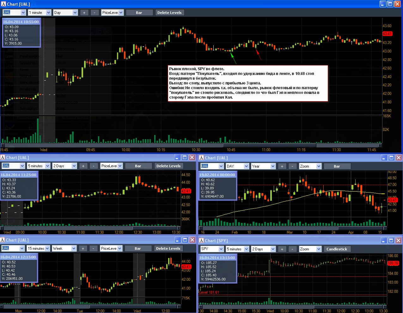Click the horizontal scrollbar under the top chart

coord(191,145)
